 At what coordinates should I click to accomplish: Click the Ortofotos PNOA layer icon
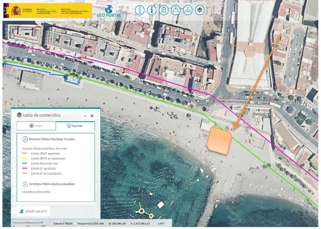(x=25, y=184)
